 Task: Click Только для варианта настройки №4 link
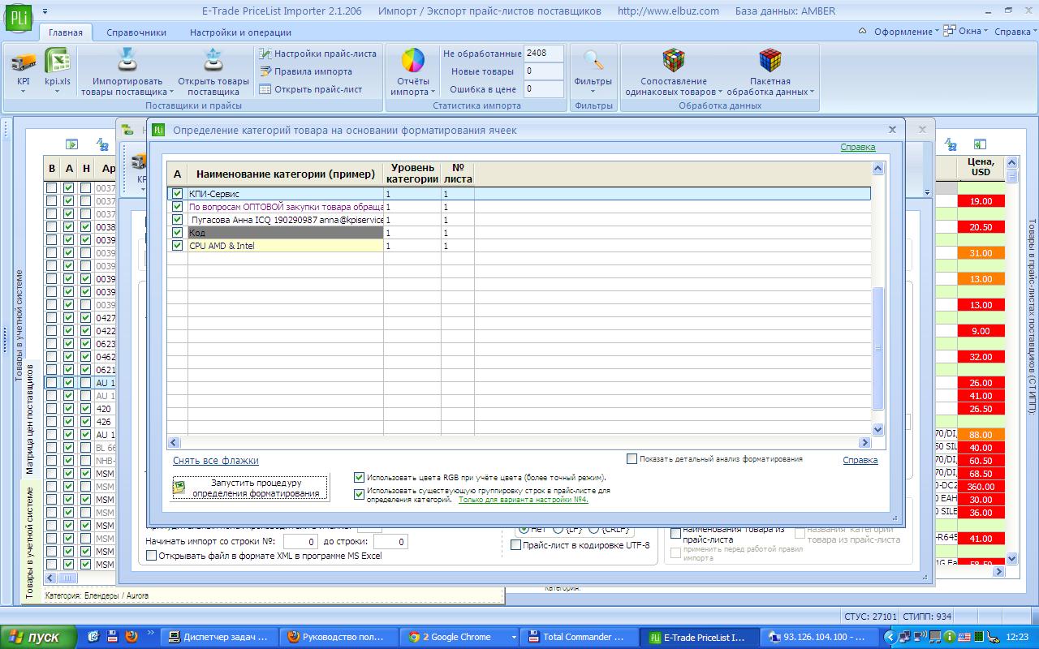(x=524, y=500)
